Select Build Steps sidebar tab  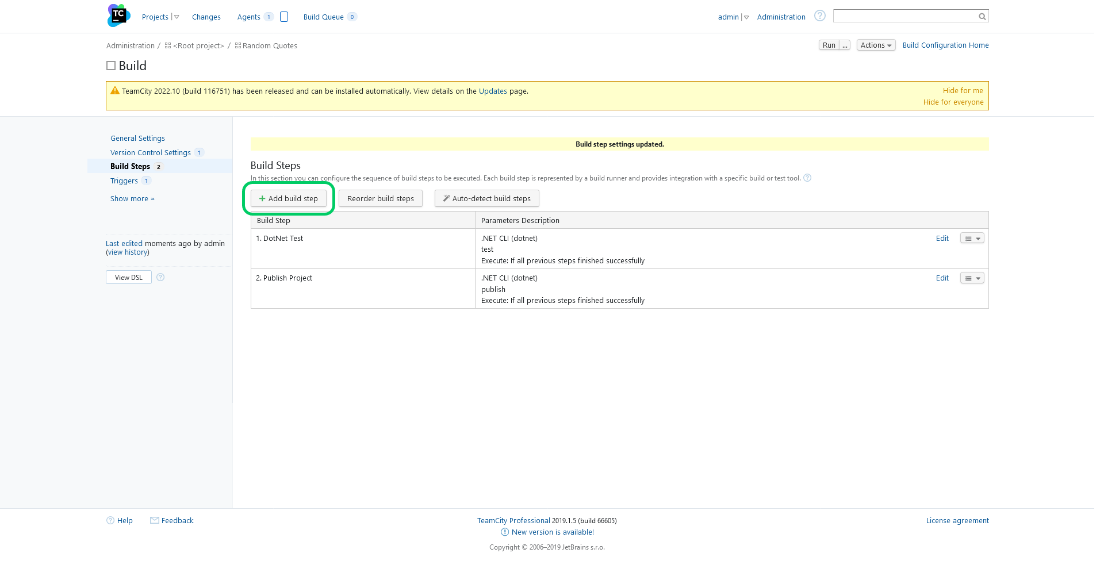(130, 167)
